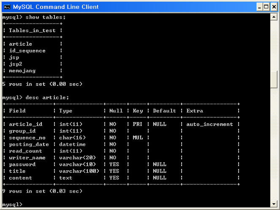280x210 pixels.
Task: Click the 'title' field name
Action: 17,171
